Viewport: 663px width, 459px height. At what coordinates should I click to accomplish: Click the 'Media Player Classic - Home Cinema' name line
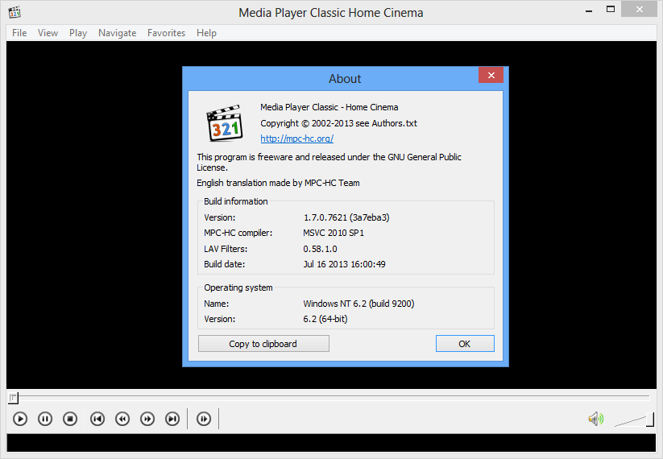click(x=329, y=107)
